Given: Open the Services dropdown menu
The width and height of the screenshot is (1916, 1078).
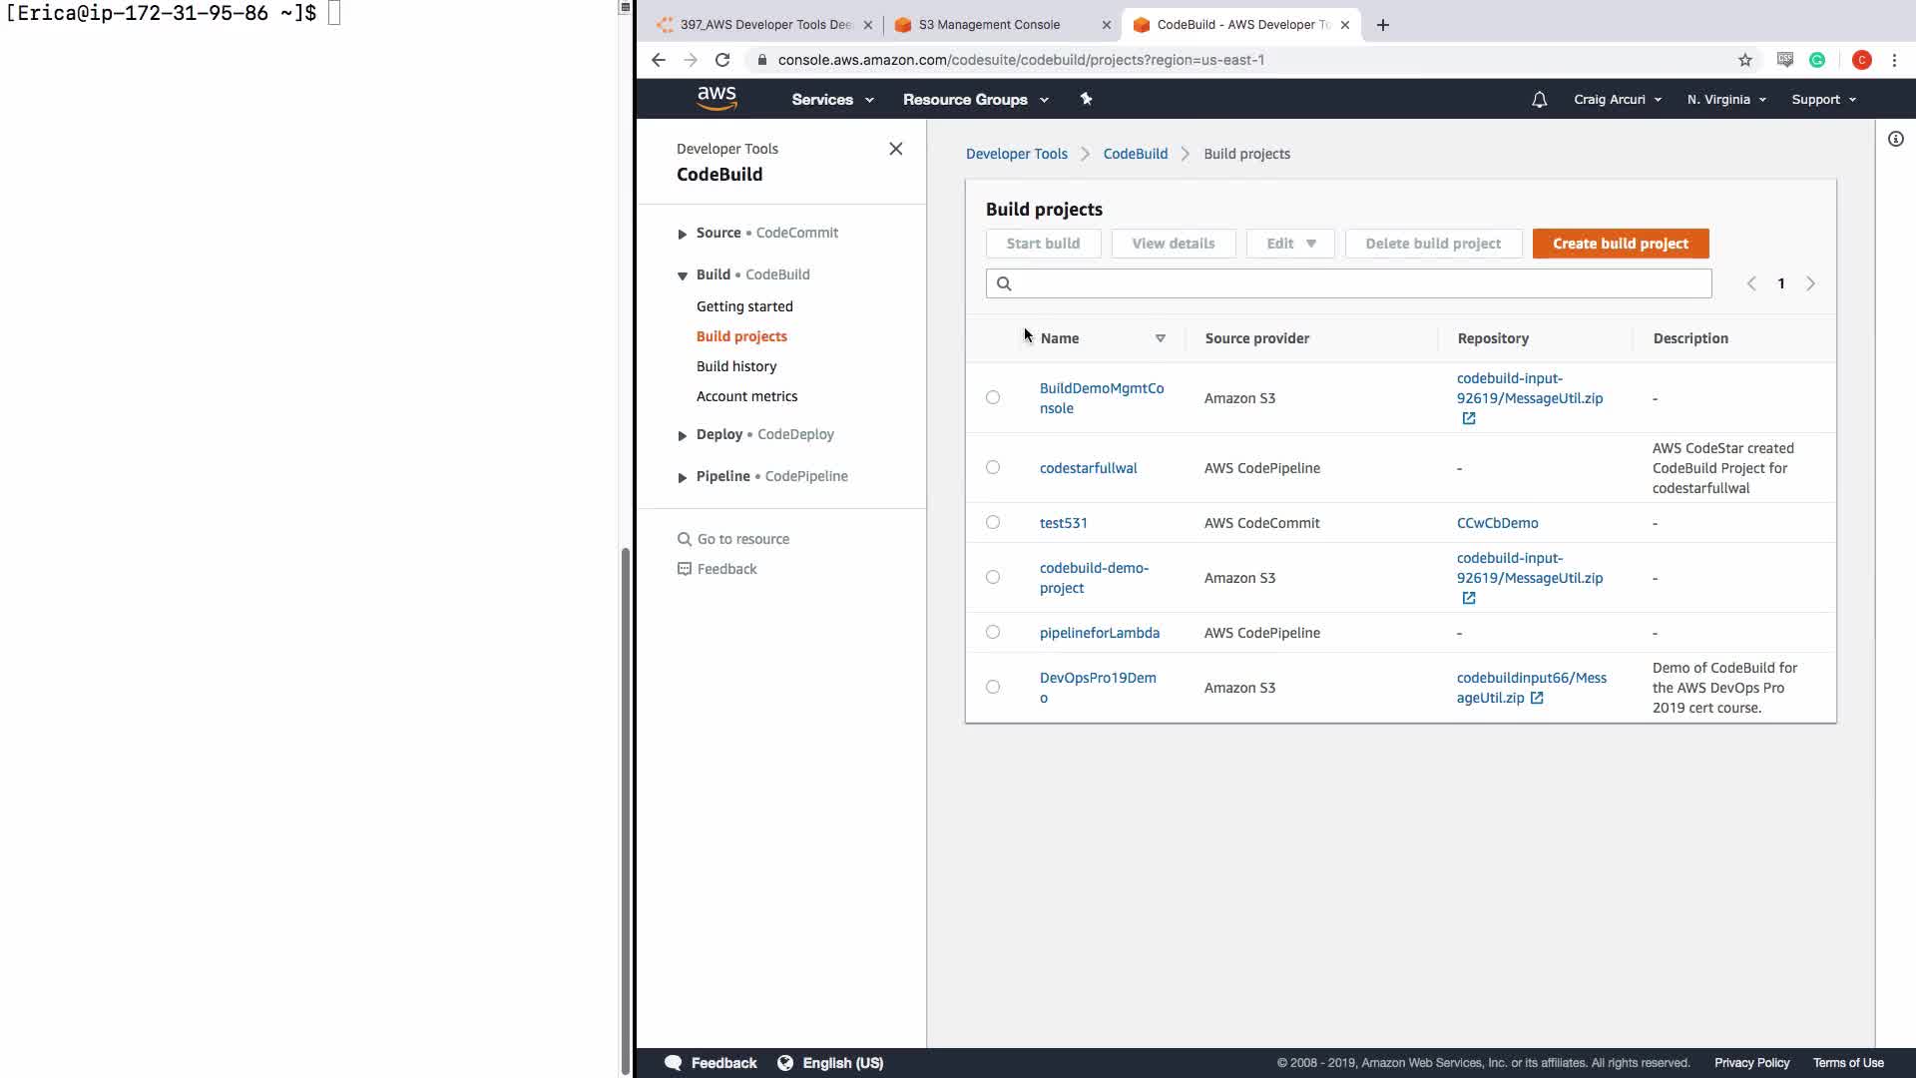Looking at the screenshot, I should tap(831, 100).
